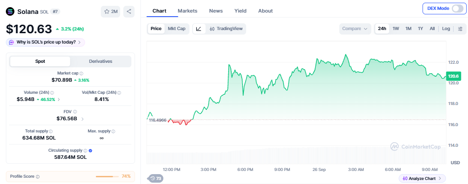Click the $70.89B market cap value
Viewport: 468px width, 184px height.
62,80
